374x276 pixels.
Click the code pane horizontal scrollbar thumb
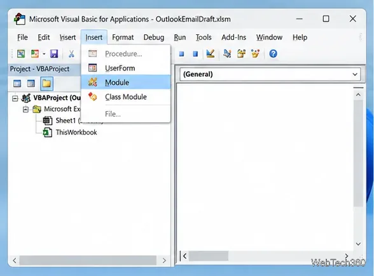209,256
